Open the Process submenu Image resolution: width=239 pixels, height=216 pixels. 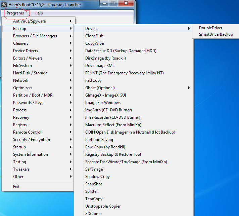(38, 110)
